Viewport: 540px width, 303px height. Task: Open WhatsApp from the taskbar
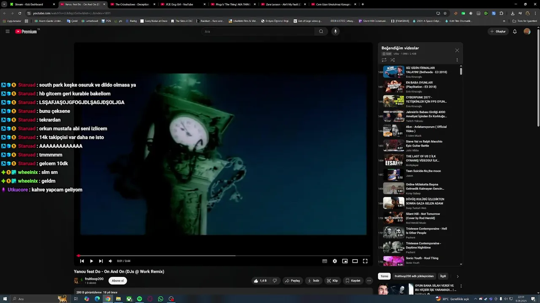pos(161,299)
